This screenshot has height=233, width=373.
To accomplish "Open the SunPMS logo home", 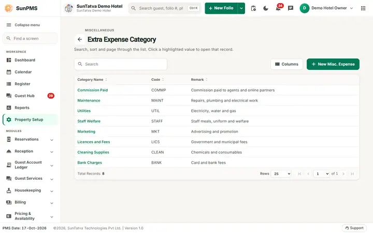I will pyautogui.click(x=21, y=8).
